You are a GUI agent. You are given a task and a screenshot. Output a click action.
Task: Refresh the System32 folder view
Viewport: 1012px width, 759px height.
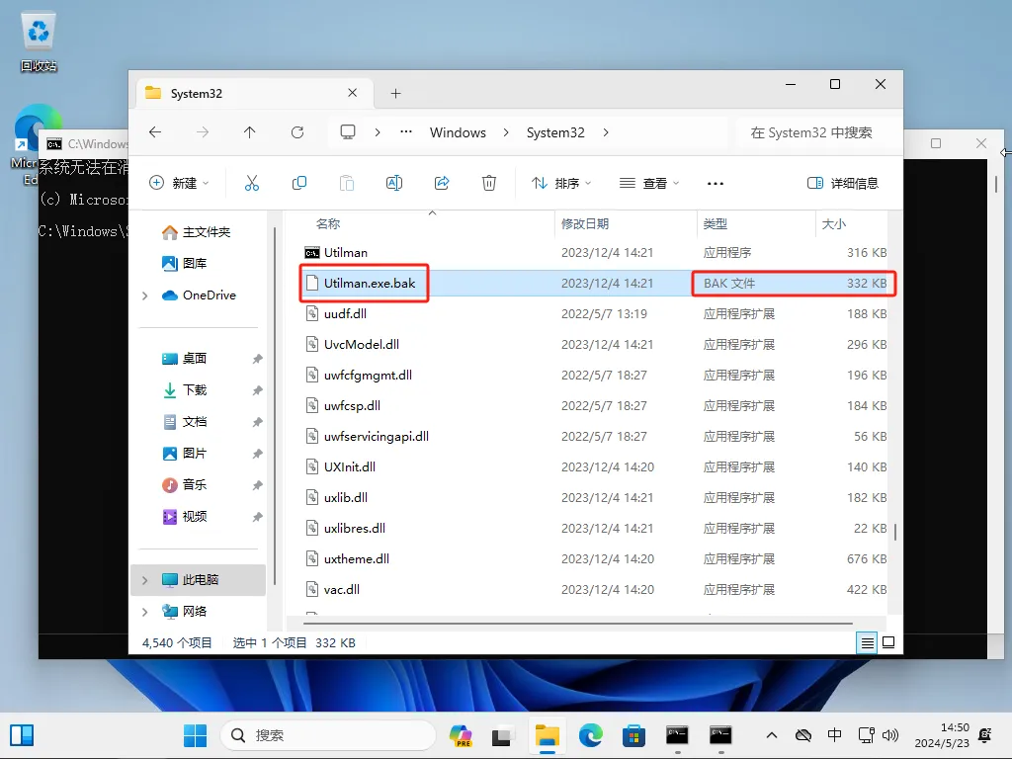(x=297, y=132)
